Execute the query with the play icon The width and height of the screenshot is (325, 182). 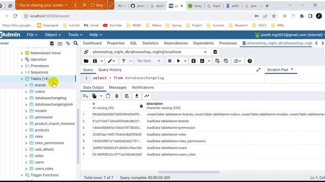point(178,61)
